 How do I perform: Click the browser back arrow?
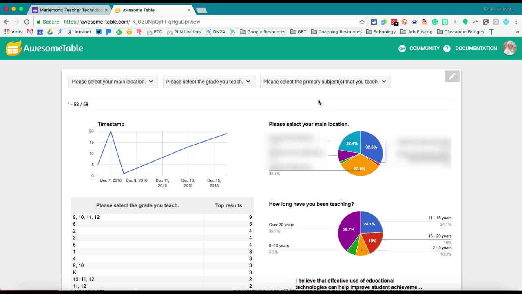click(7, 22)
